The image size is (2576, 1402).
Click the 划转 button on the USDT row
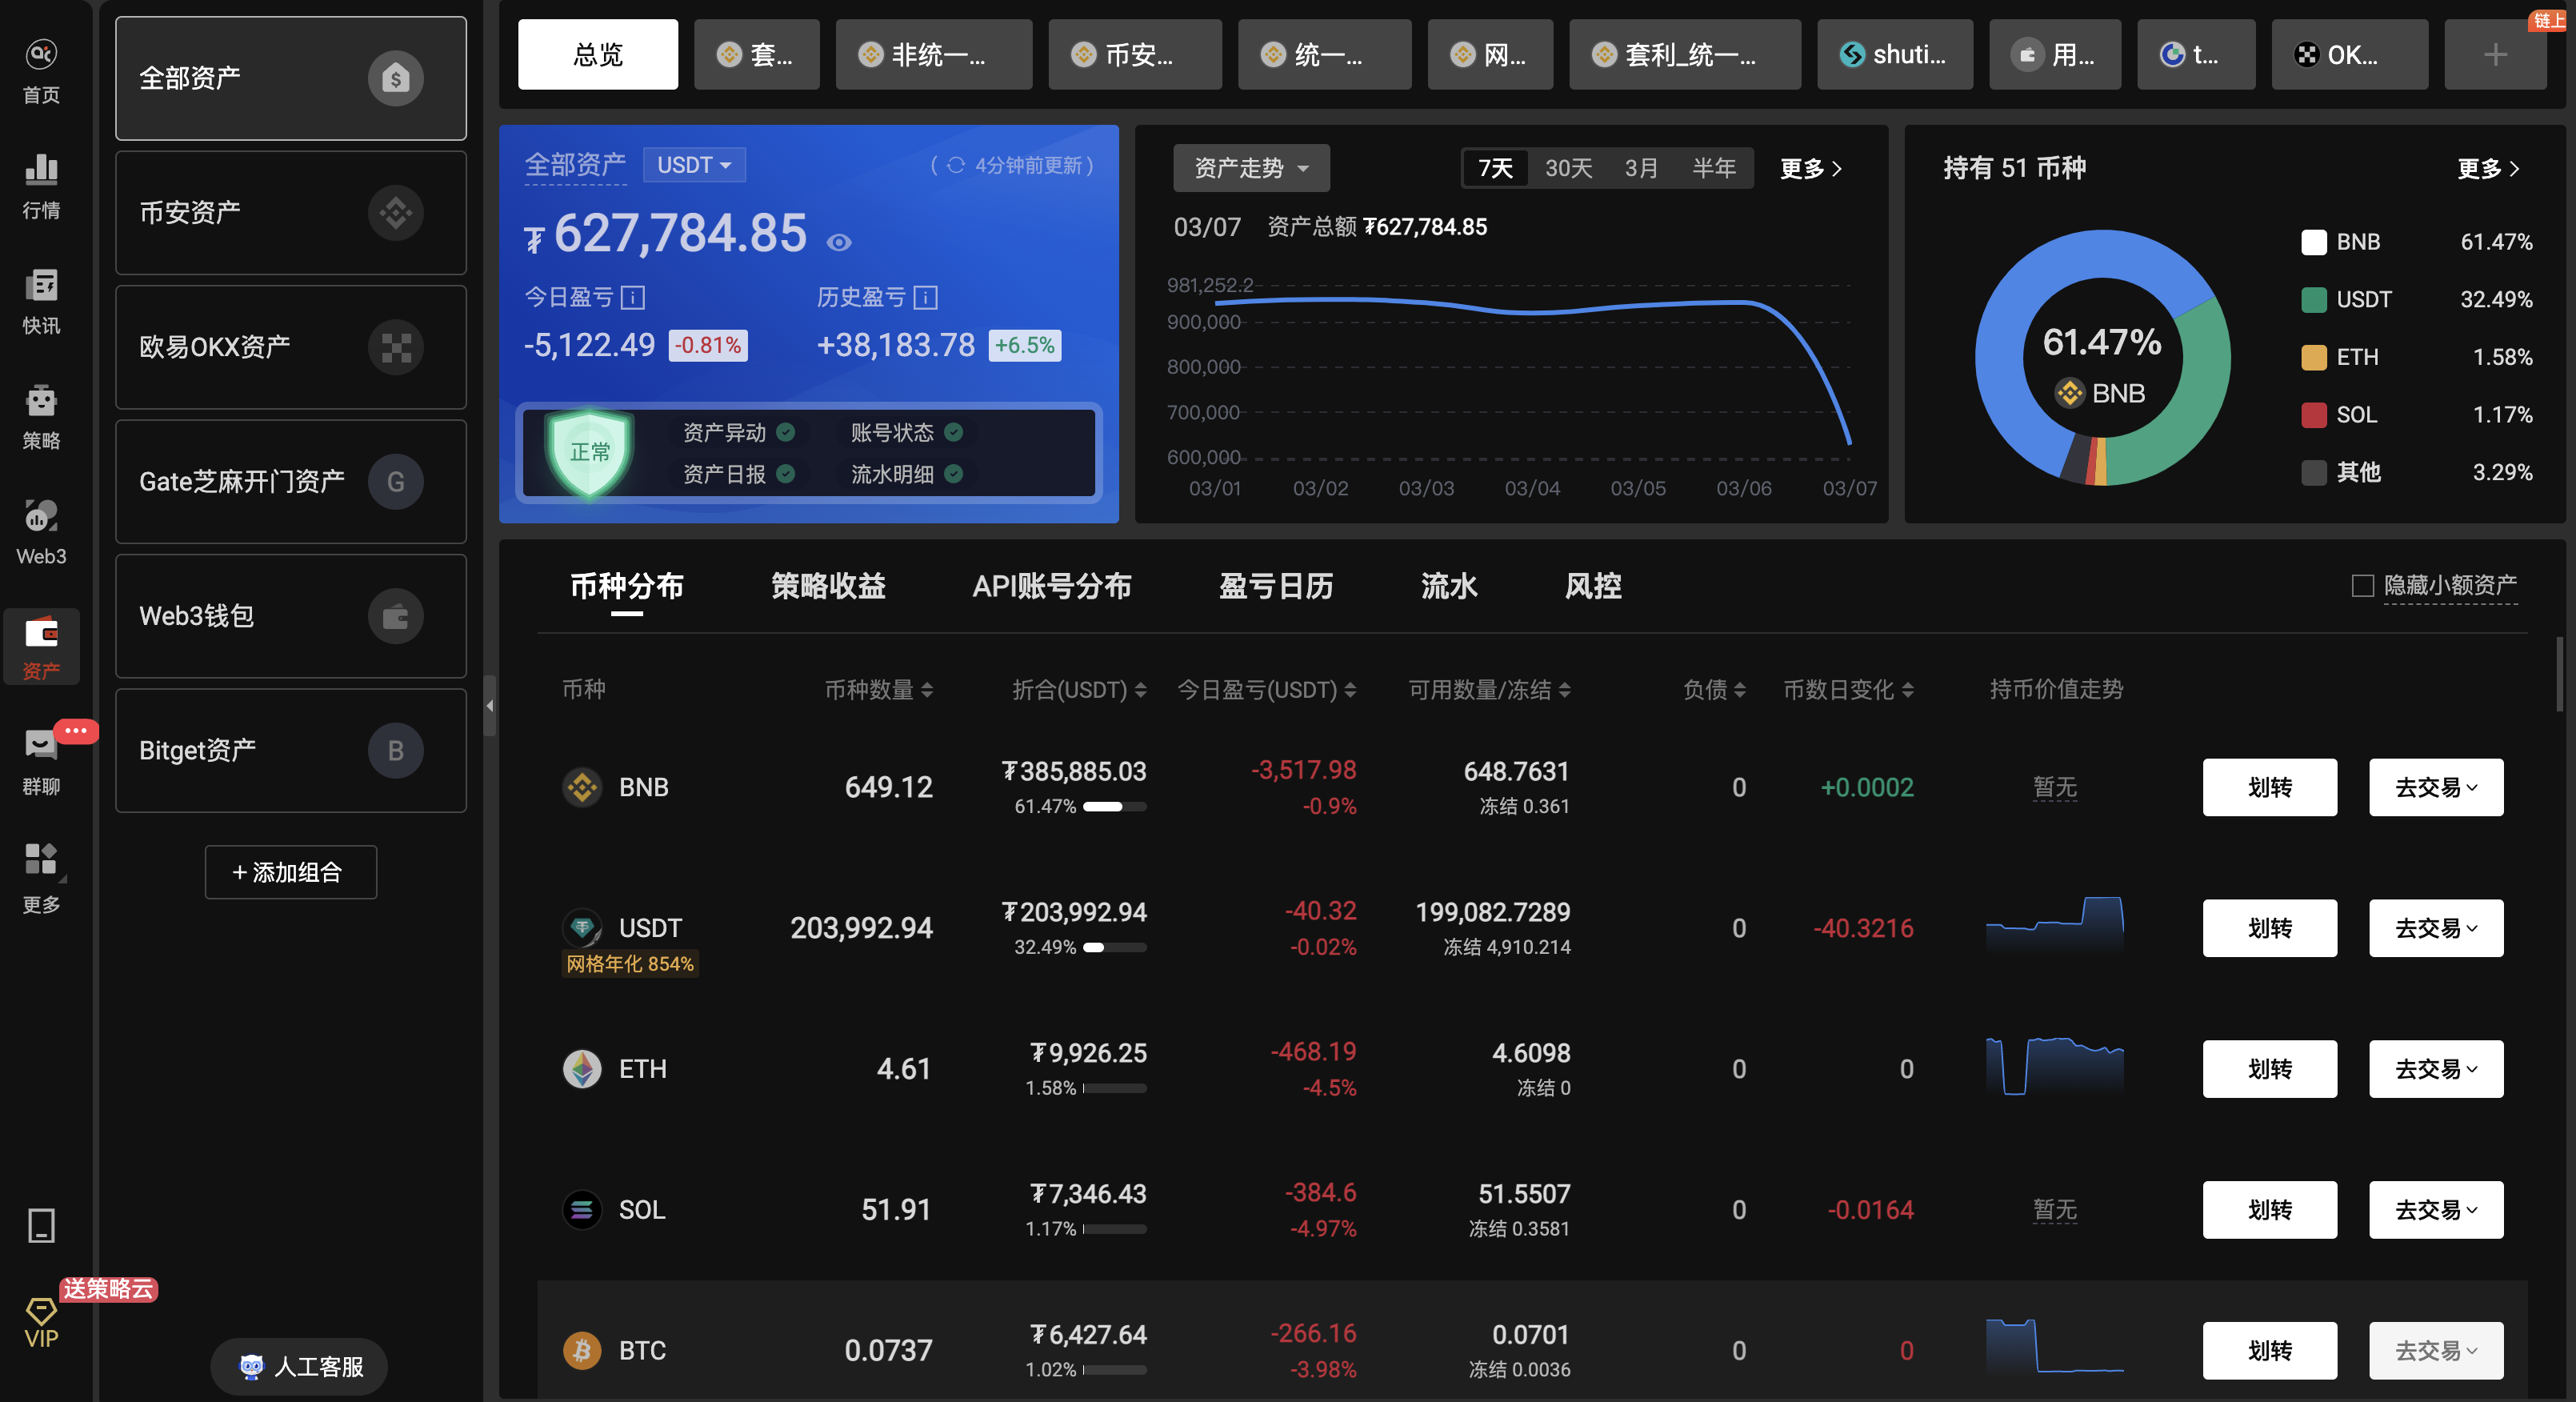click(x=2269, y=928)
